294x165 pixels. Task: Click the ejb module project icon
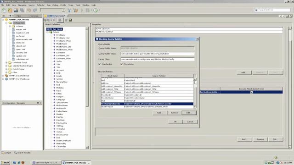tap(6, 76)
